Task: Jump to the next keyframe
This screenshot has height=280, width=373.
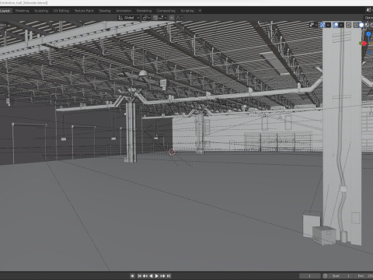Action: point(162,276)
